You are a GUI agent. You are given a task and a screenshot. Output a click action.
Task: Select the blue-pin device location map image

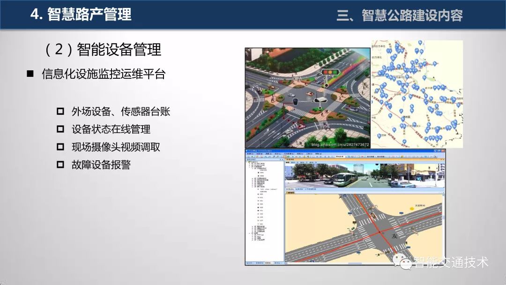(417, 94)
